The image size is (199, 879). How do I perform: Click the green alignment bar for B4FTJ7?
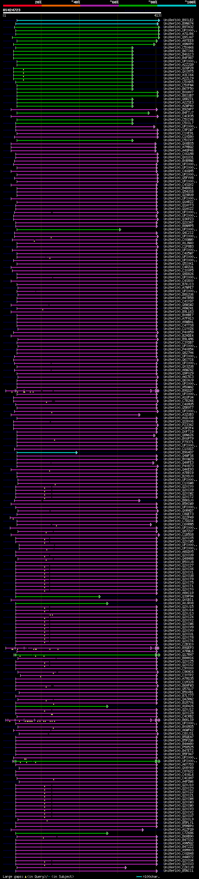pyautogui.click(x=83, y=113)
